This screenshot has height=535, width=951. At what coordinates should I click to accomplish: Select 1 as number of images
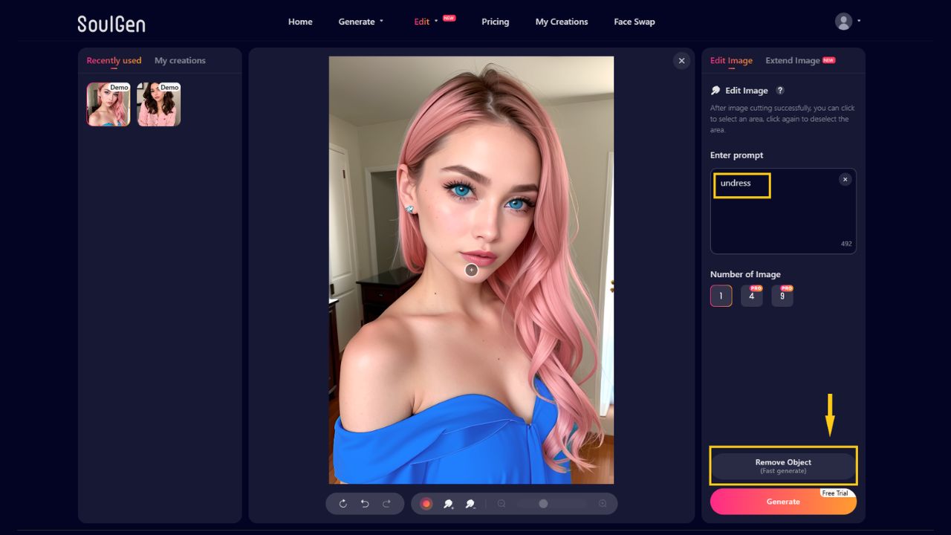[x=720, y=295]
